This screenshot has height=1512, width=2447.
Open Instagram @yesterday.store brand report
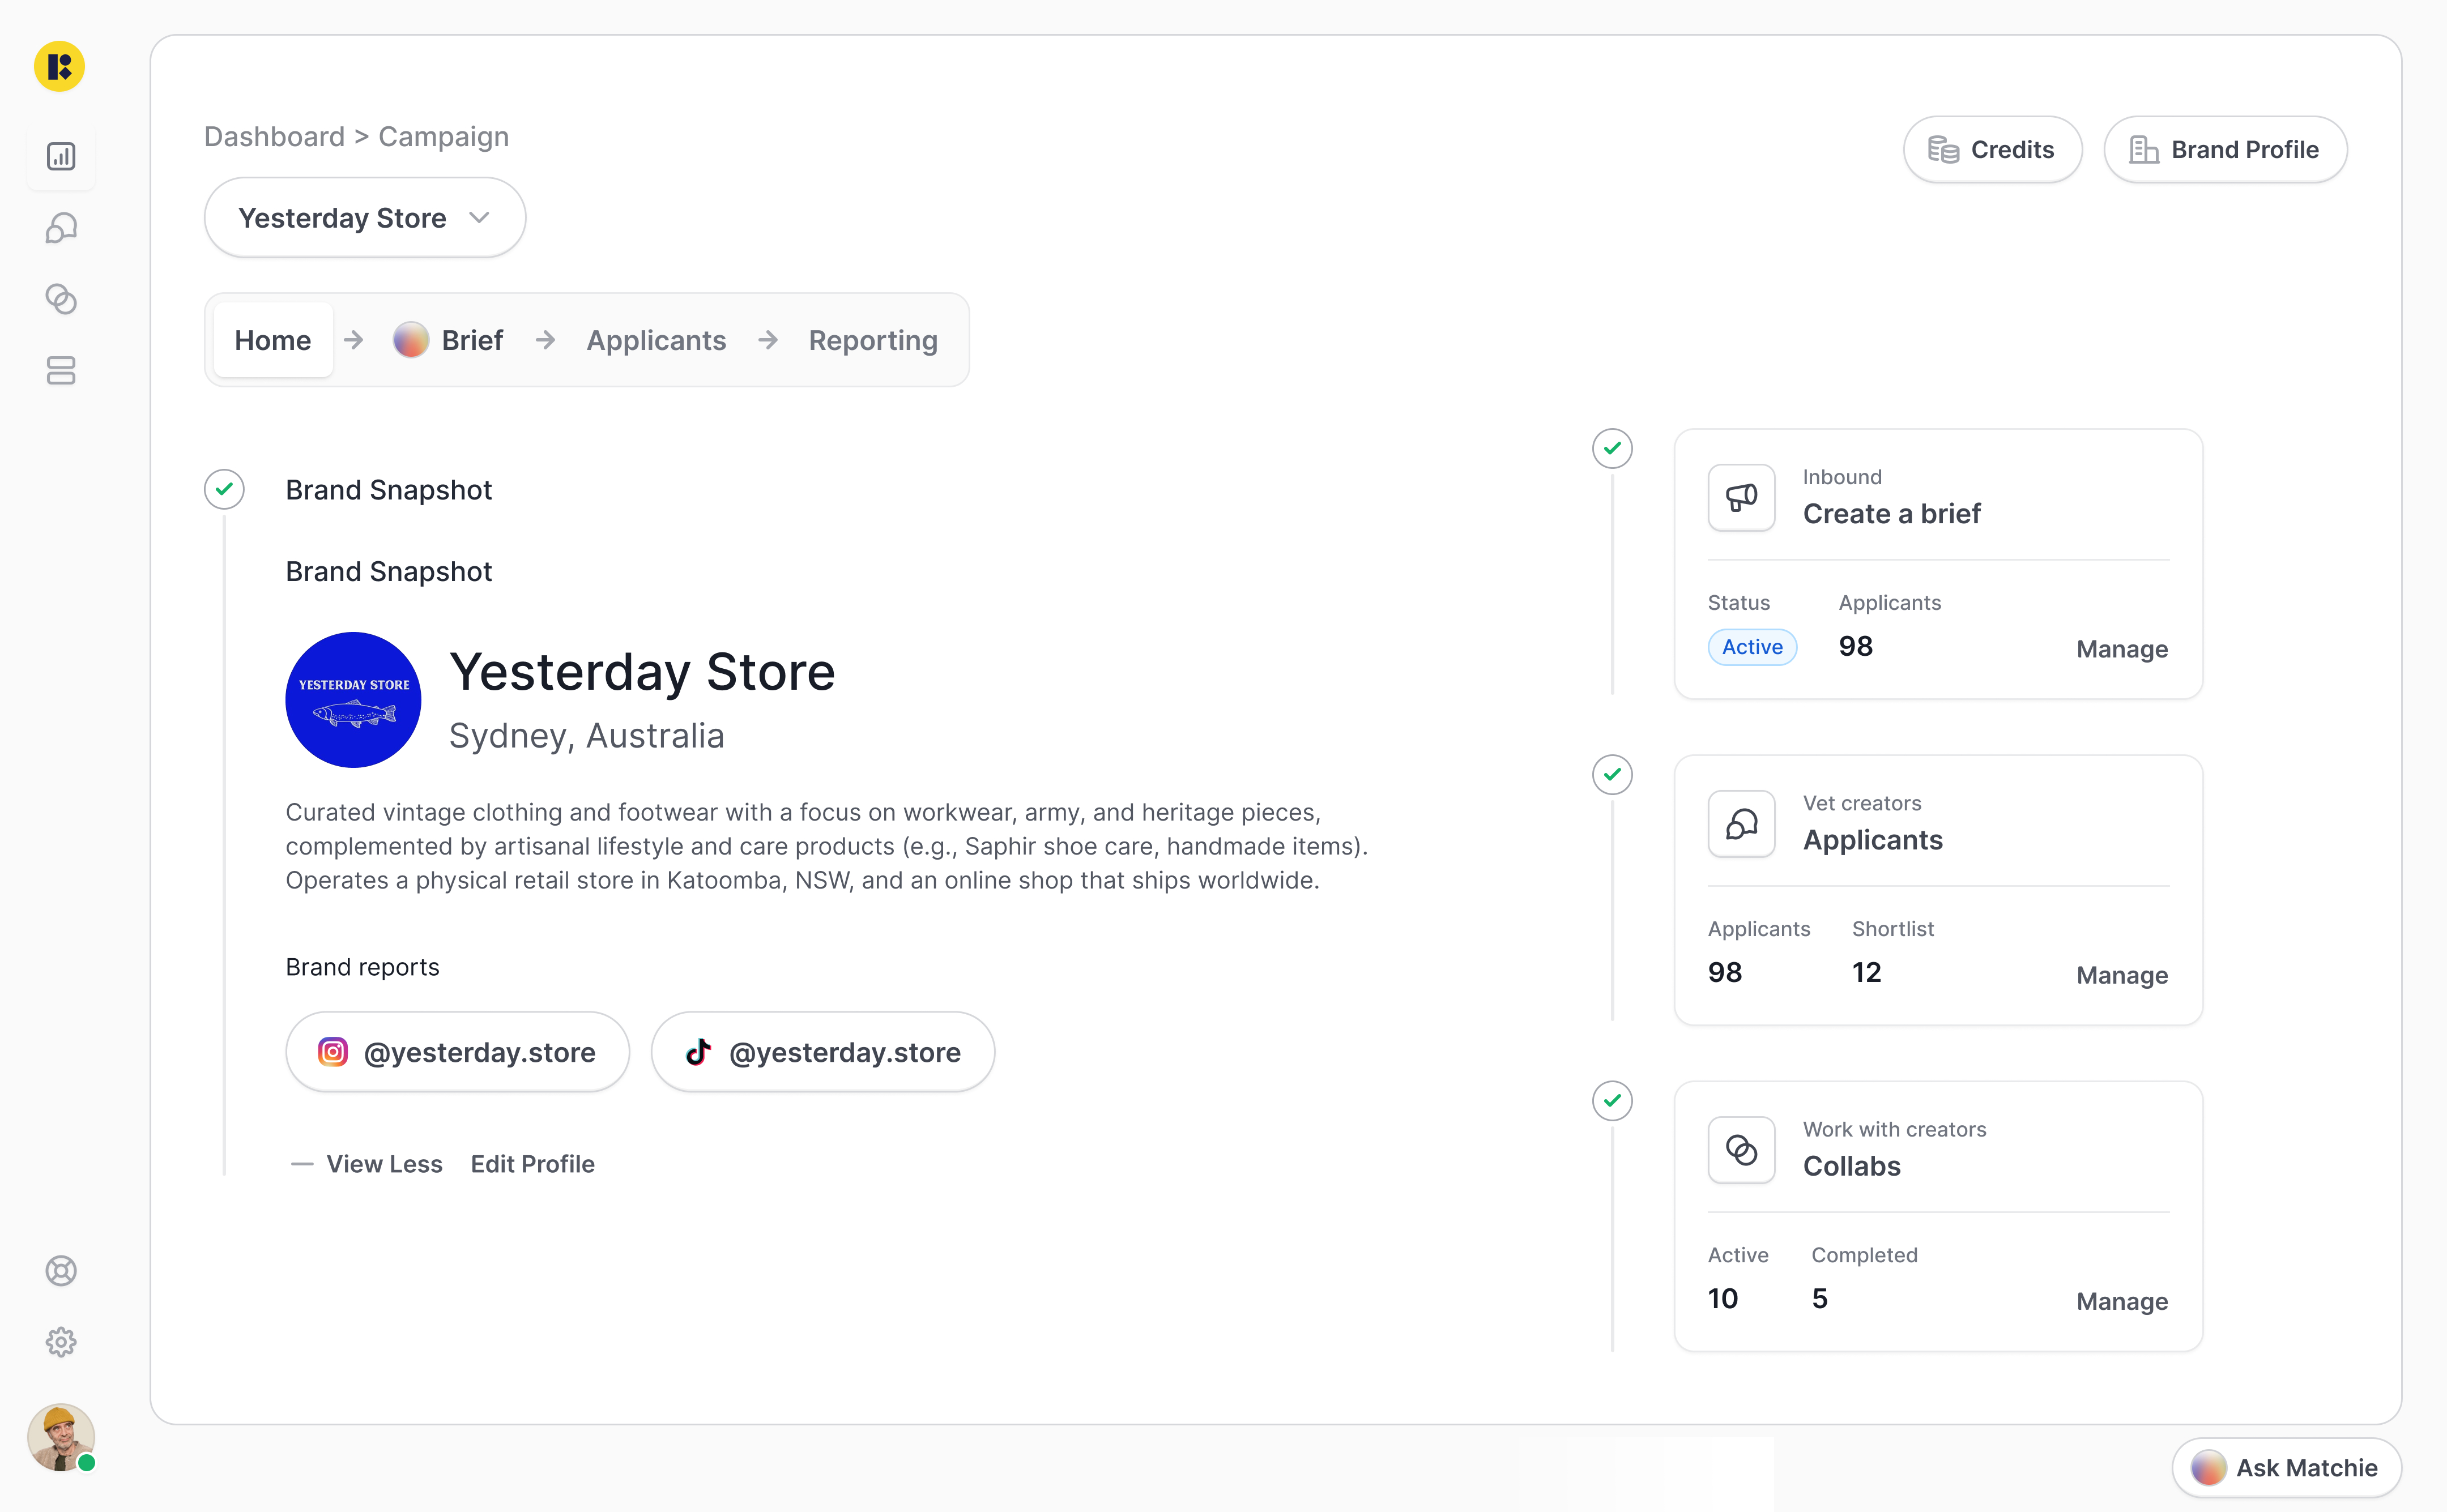458,1052
